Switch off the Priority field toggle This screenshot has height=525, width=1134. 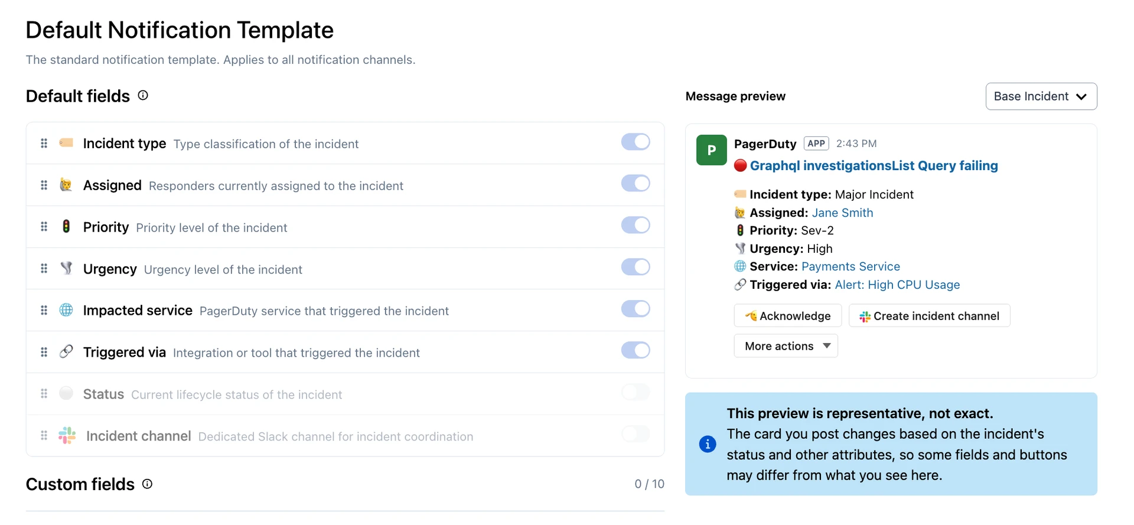click(636, 225)
